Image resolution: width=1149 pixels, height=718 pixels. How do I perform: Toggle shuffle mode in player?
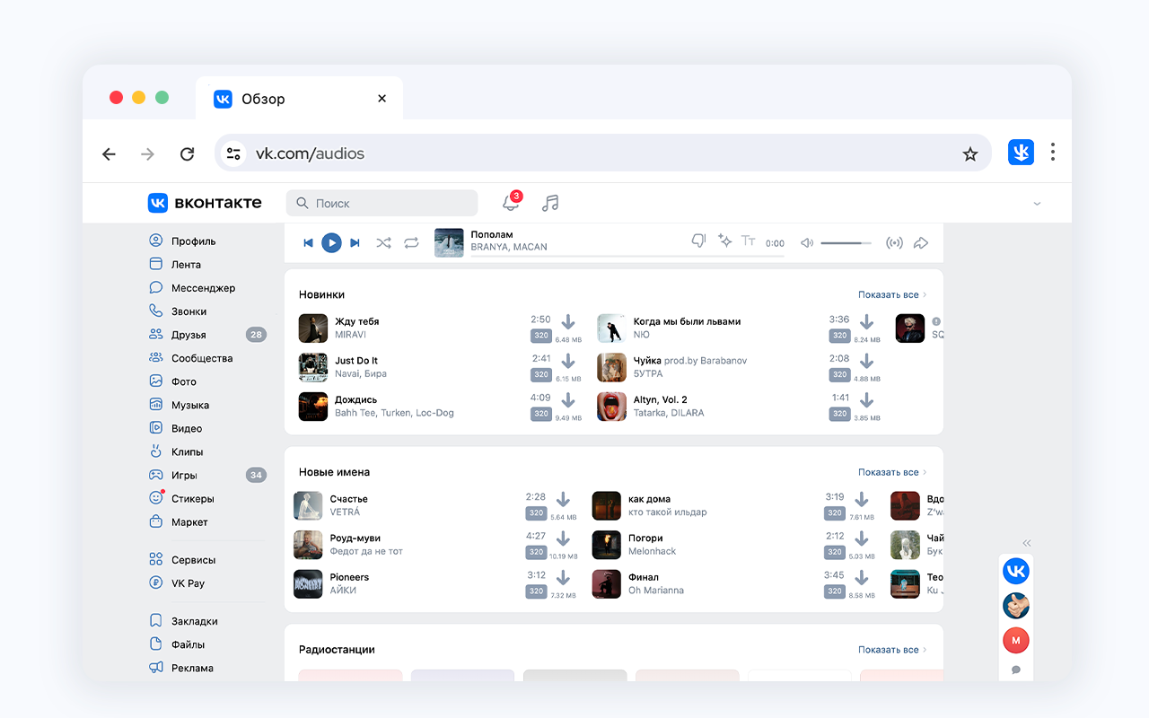tap(383, 242)
